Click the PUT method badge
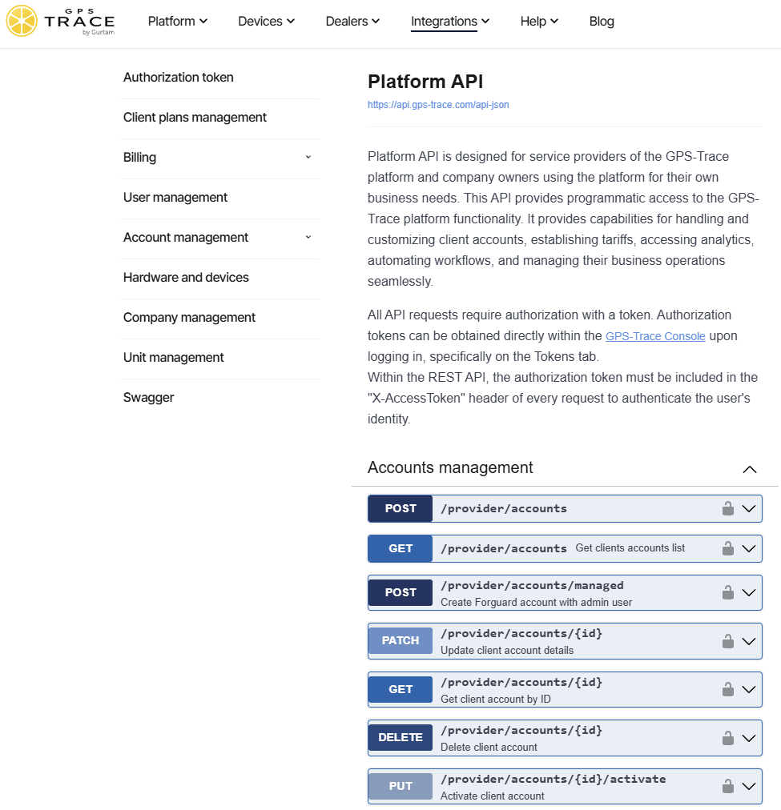 tap(400, 786)
